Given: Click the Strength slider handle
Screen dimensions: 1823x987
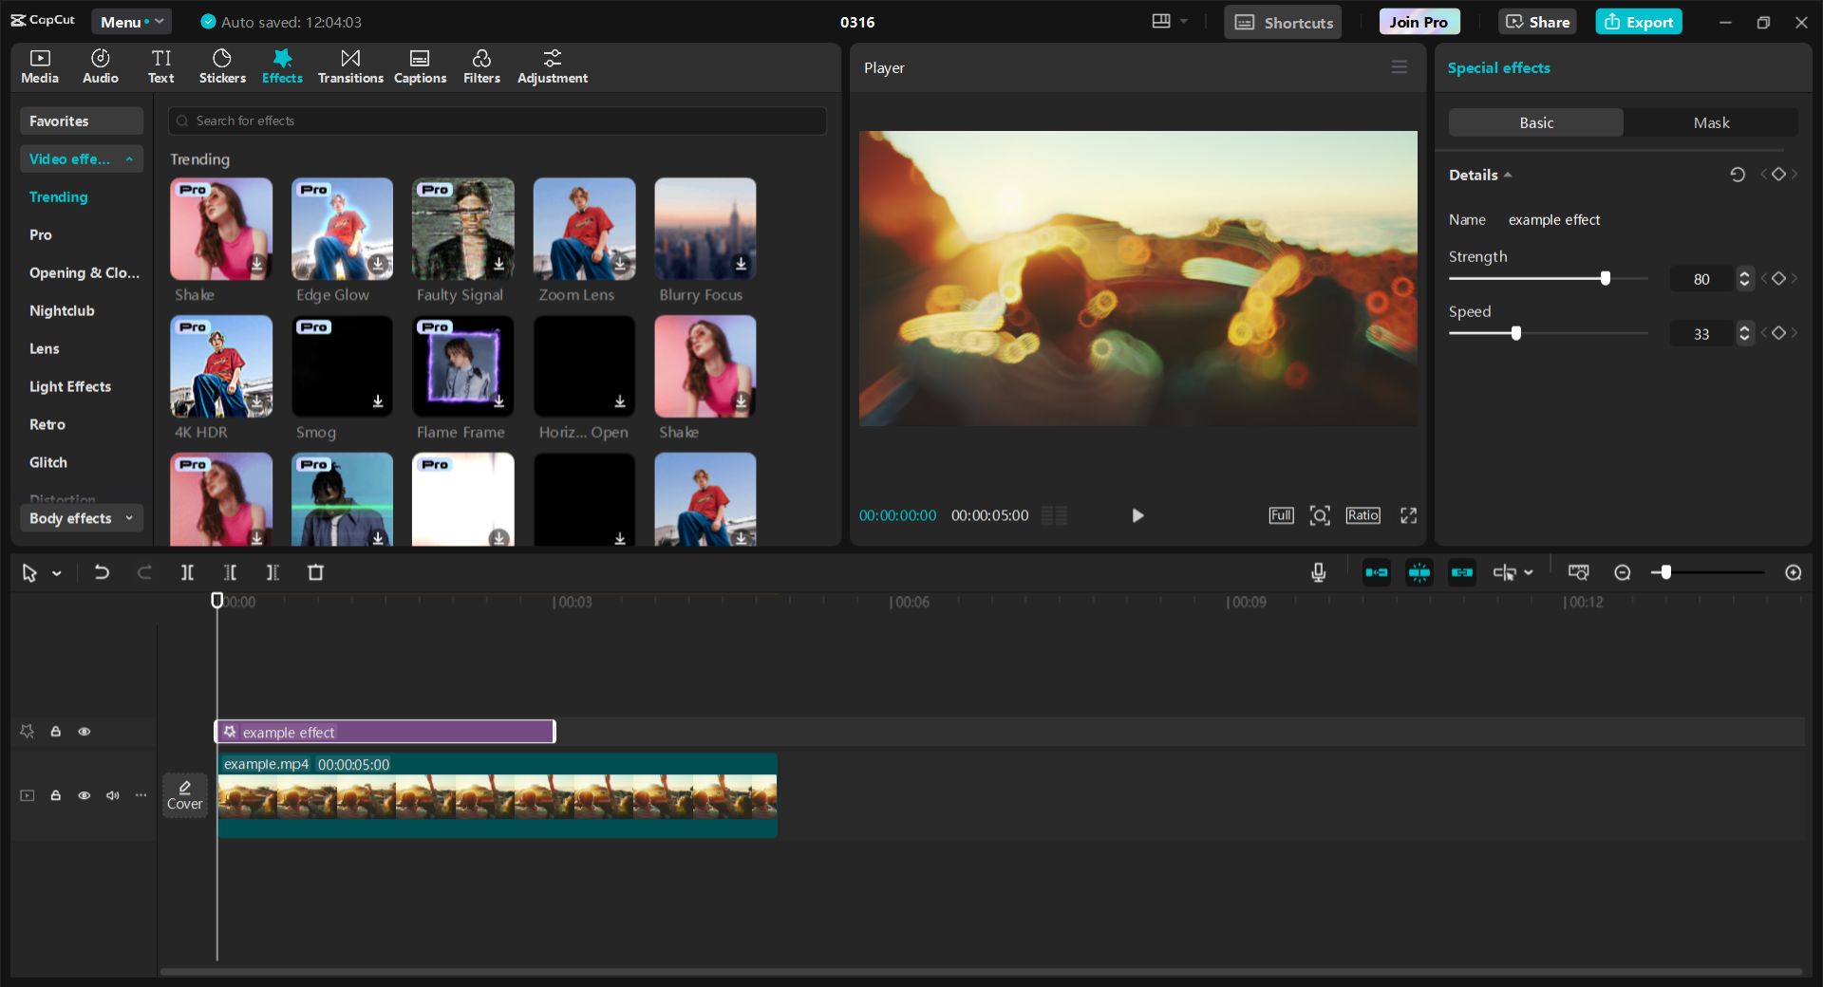Looking at the screenshot, I should 1605,278.
